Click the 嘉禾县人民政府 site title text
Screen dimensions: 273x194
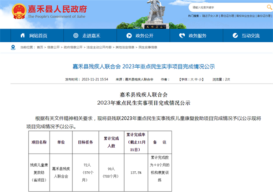click(57, 9)
